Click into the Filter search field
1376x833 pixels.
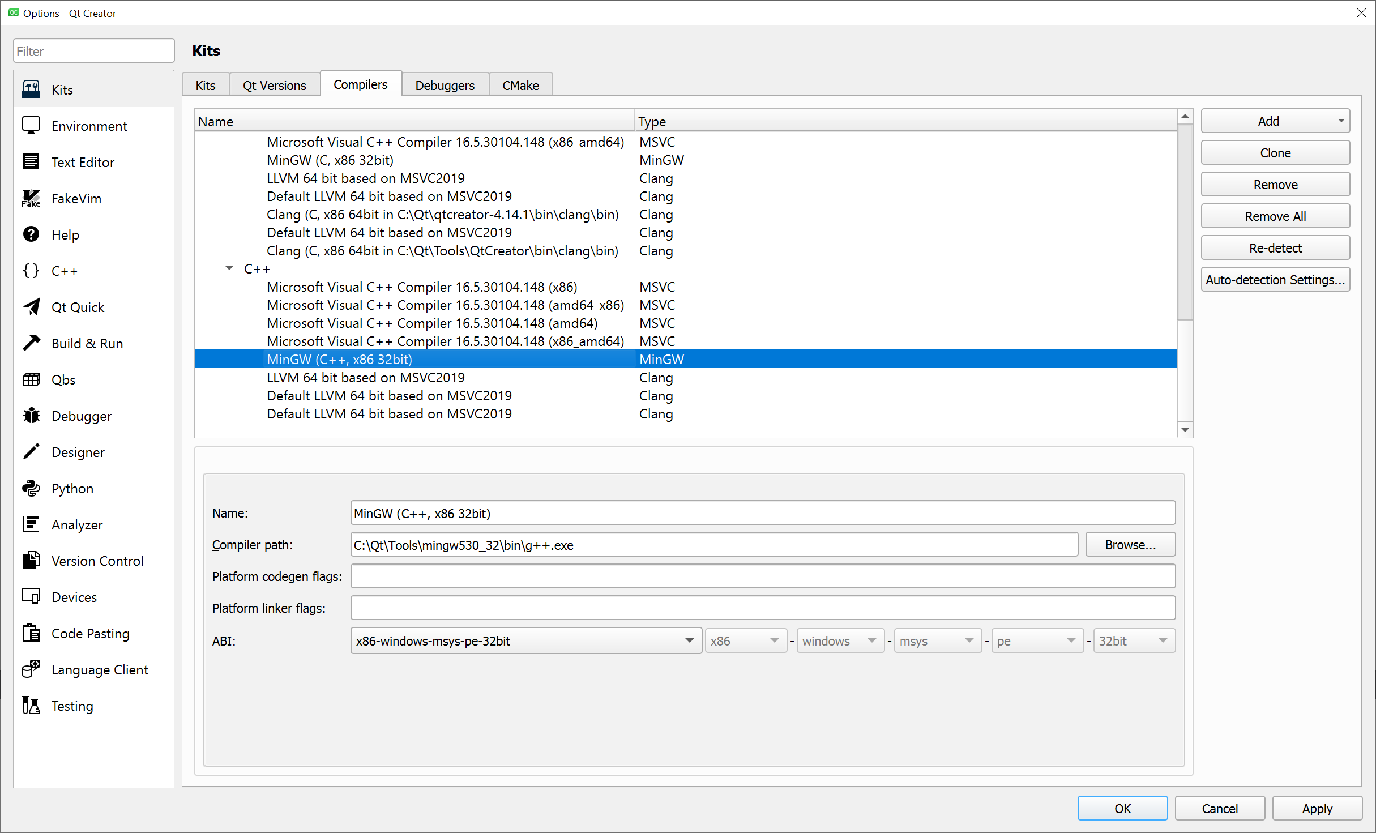93,52
